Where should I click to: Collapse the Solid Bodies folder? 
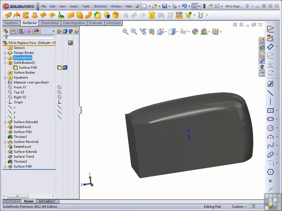pyautogui.click(x=5, y=63)
